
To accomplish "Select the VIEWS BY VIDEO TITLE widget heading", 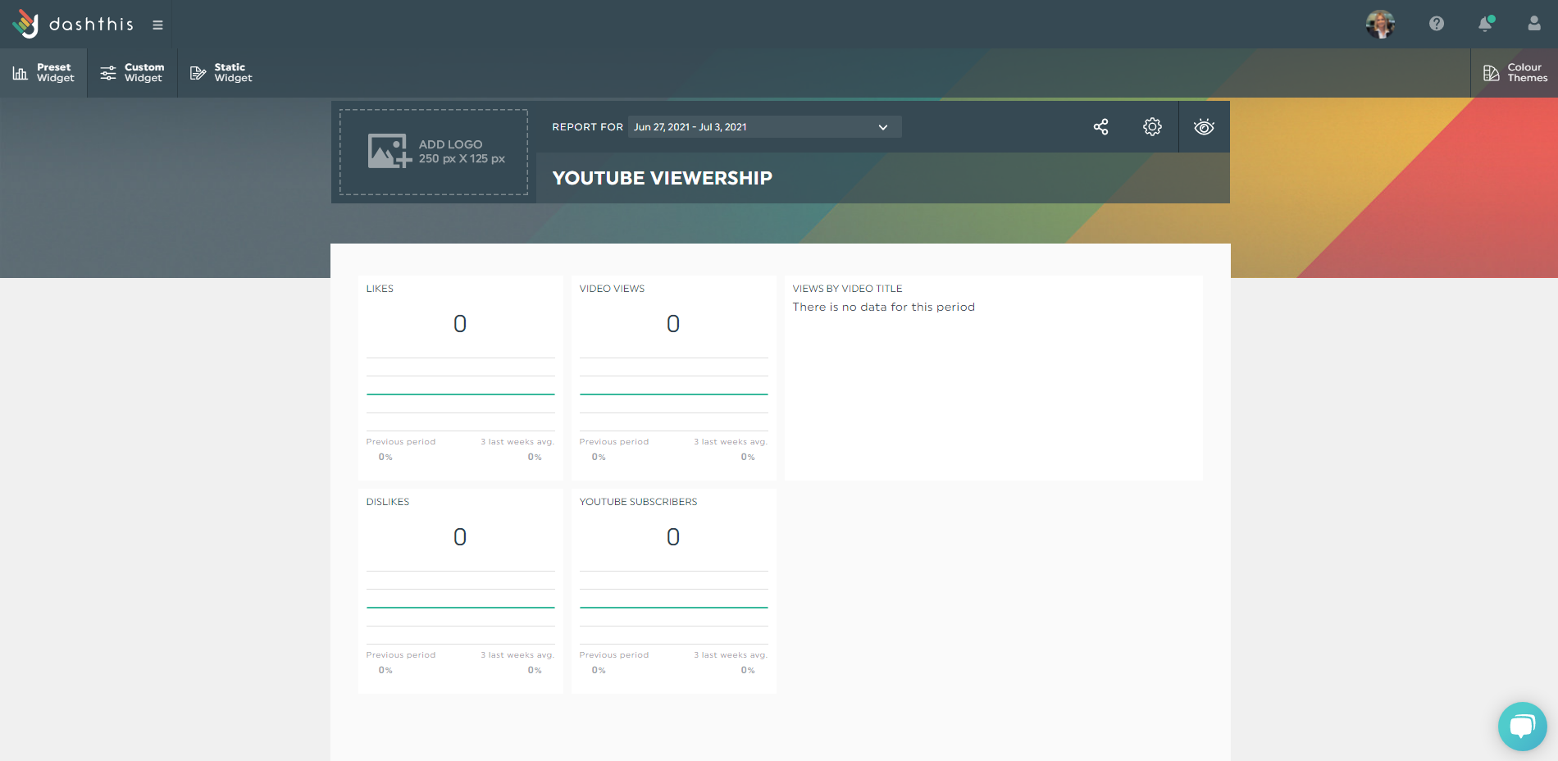I will 847,289.
